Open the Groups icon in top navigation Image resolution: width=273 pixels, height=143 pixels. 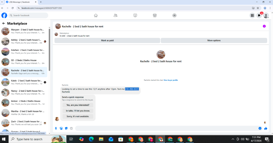[174, 15]
